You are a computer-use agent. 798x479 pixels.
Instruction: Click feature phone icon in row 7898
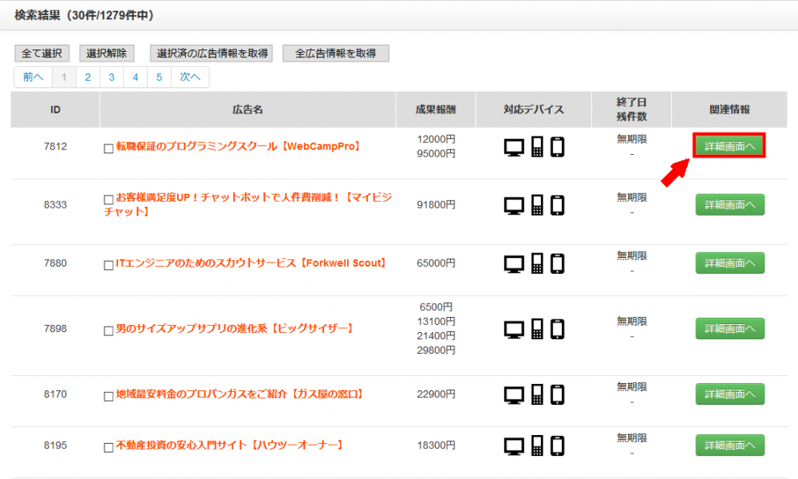pyautogui.click(x=537, y=329)
